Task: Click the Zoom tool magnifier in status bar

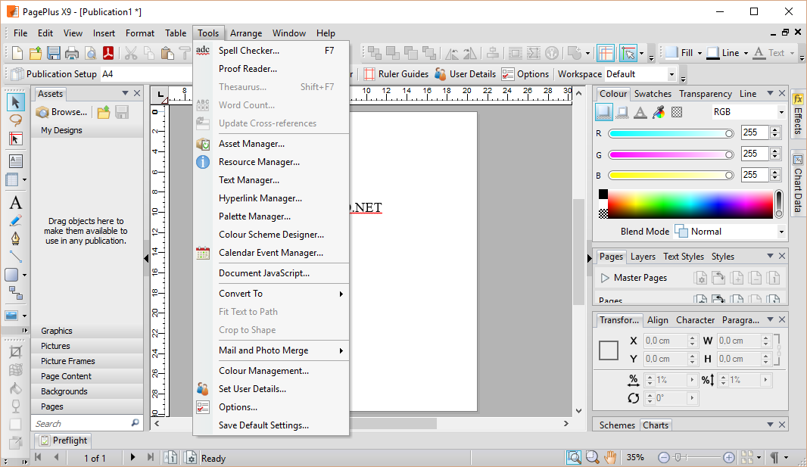Action: [x=593, y=456]
